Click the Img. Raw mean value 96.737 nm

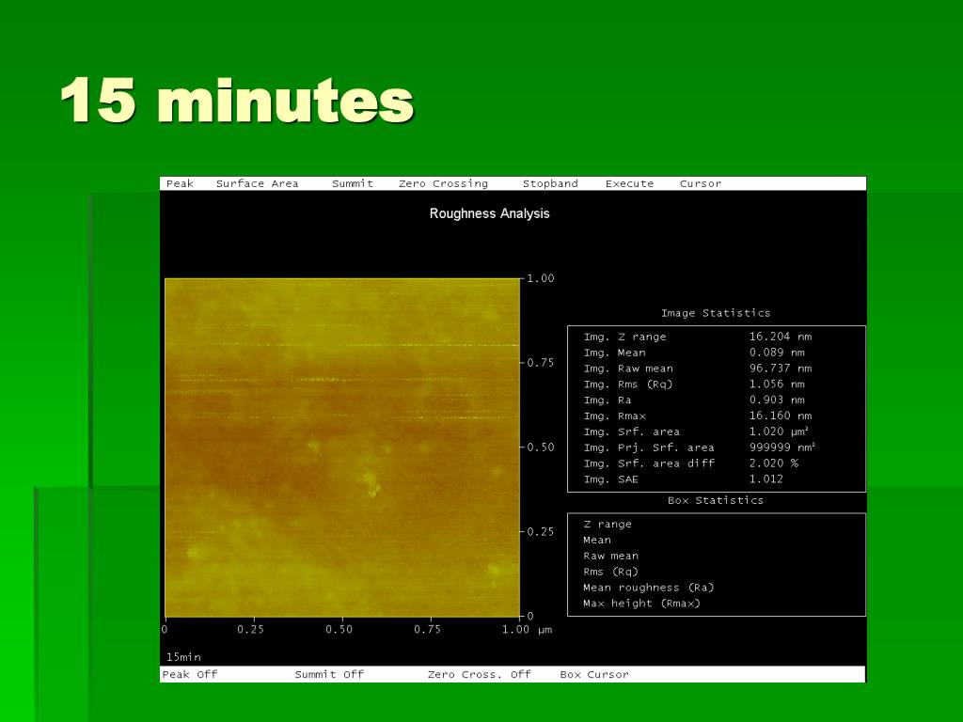781,369
